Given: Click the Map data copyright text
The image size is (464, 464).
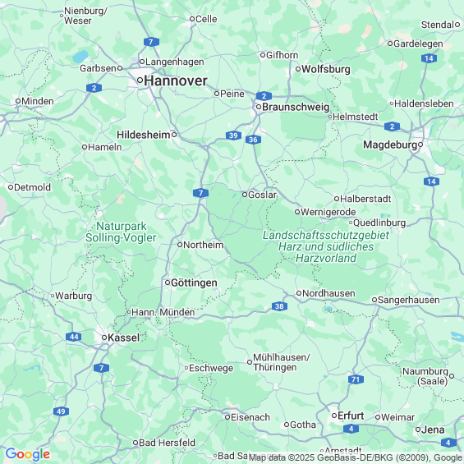Looking at the screenshot, I should (355, 457).
